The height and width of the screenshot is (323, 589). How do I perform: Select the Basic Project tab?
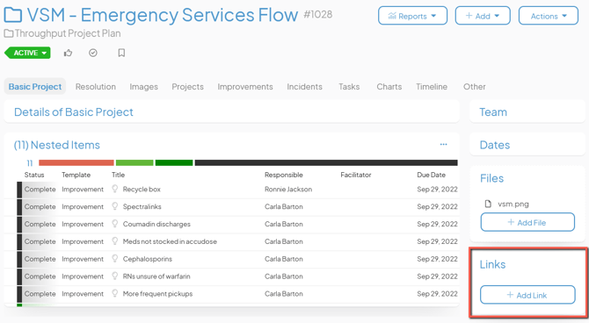(35, 87)
